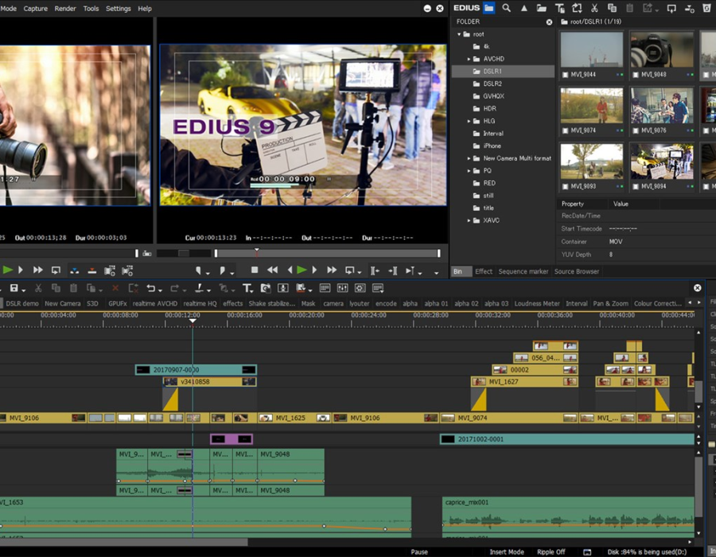
Task: Open the Settings menu
Action: (119, 8)
